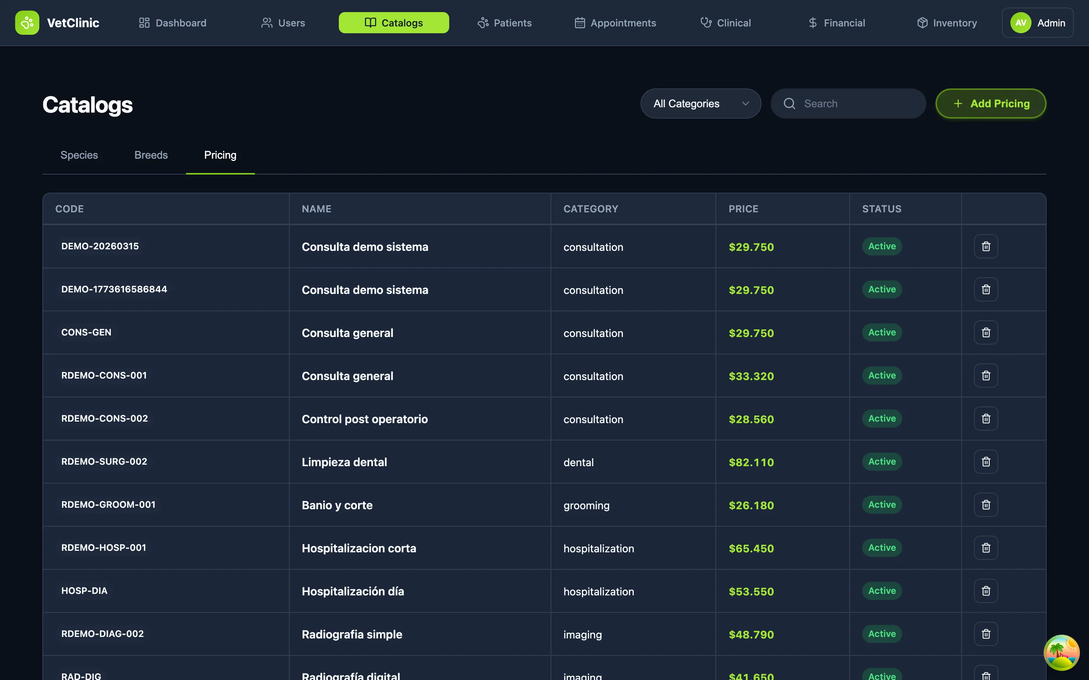Delete the Control post operatorio row
The image size is (1089, 680).
pos(985,419)
